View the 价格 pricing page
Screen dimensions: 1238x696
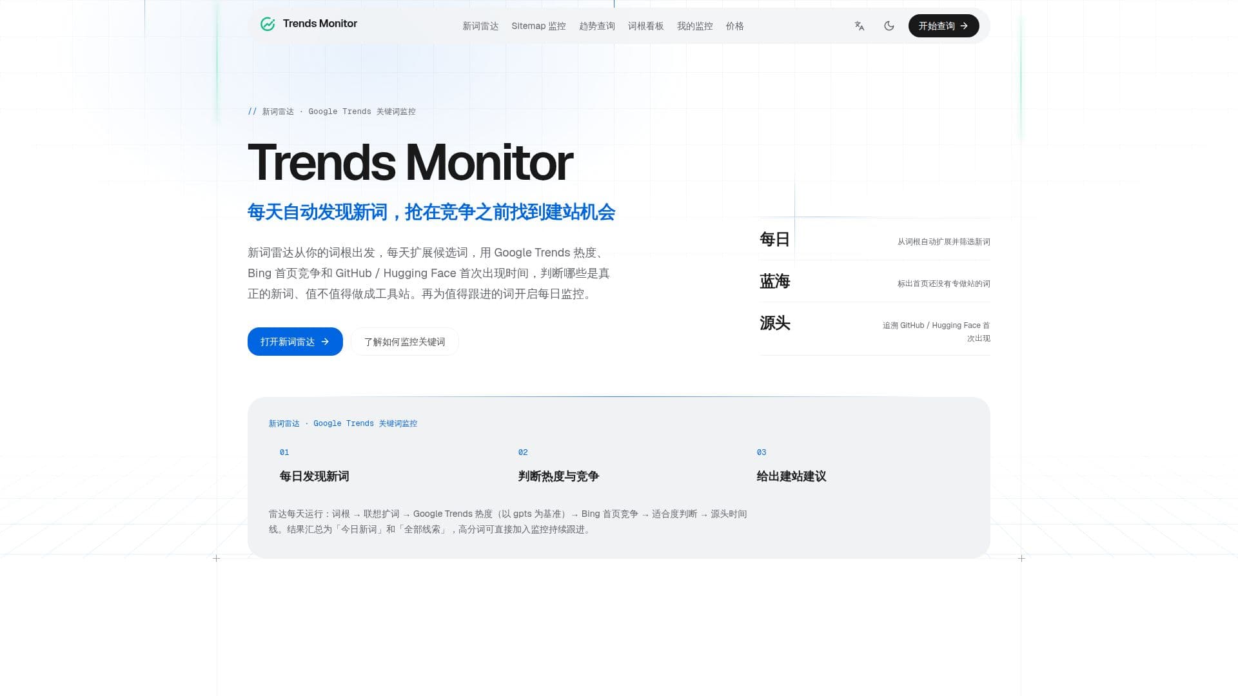coord(735,26)
